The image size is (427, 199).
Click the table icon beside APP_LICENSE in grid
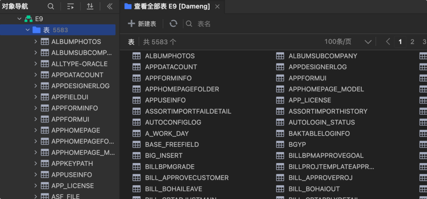click(x=280, y=100)
